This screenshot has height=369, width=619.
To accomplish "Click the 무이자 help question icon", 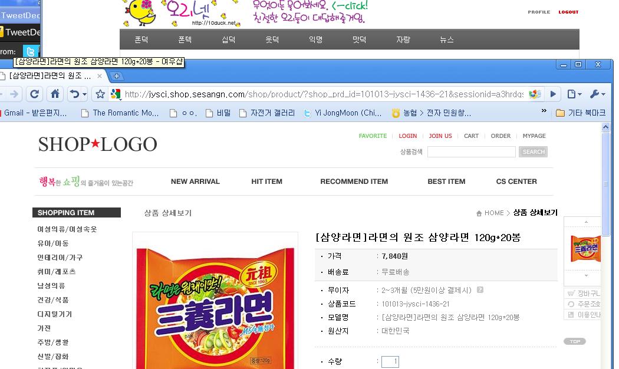I will [480, 289].
